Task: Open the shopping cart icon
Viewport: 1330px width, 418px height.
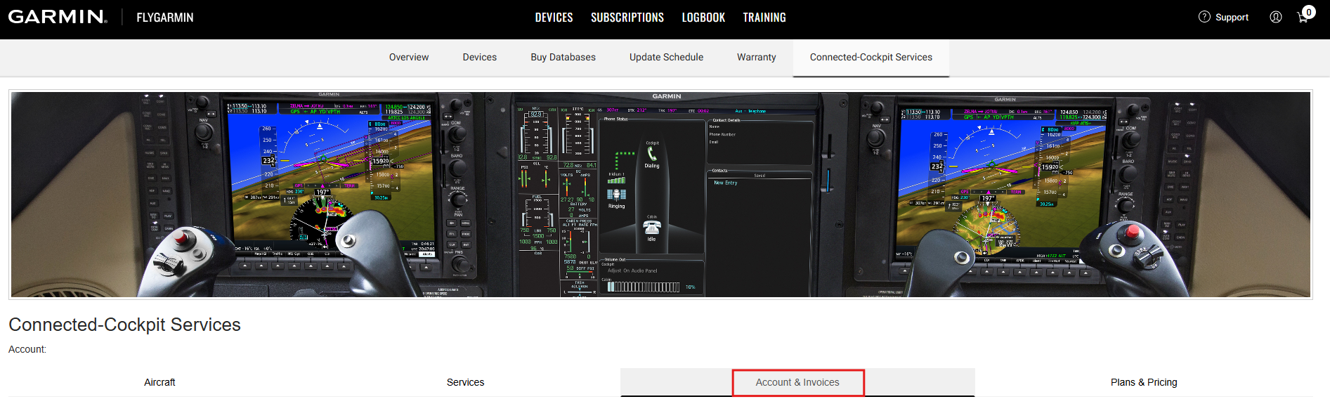Action: click(1304, 16)
